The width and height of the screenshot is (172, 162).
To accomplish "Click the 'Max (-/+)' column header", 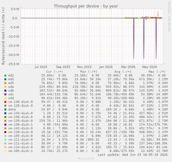I will pyautogui.click(x=157, y=72).
